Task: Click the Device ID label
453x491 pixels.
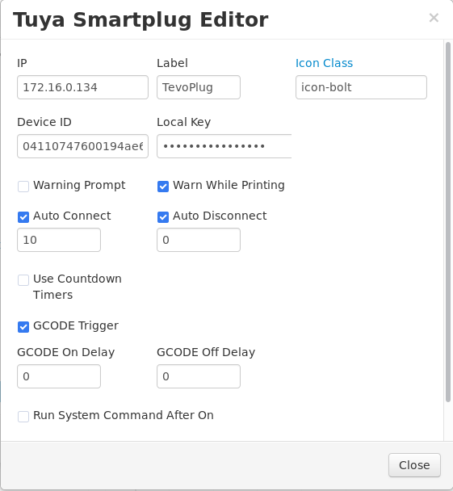Action: (x=44, y=122)
